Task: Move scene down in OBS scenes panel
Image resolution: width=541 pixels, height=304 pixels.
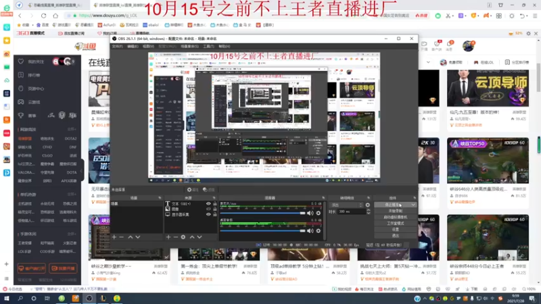Action: point(138,237)
